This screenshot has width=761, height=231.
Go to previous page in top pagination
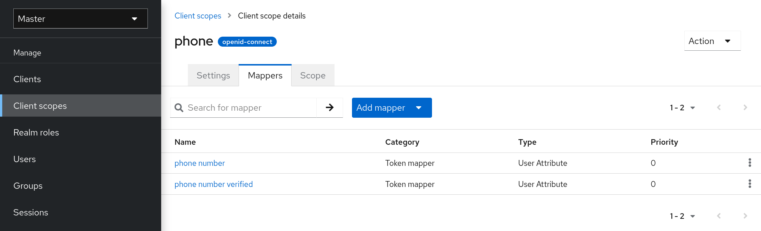(719, 108)
